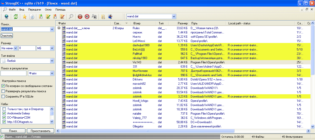Click the results vertical scrollbar thumb
Viewport: 315px width, 140px height.
[x=313, y=50]
